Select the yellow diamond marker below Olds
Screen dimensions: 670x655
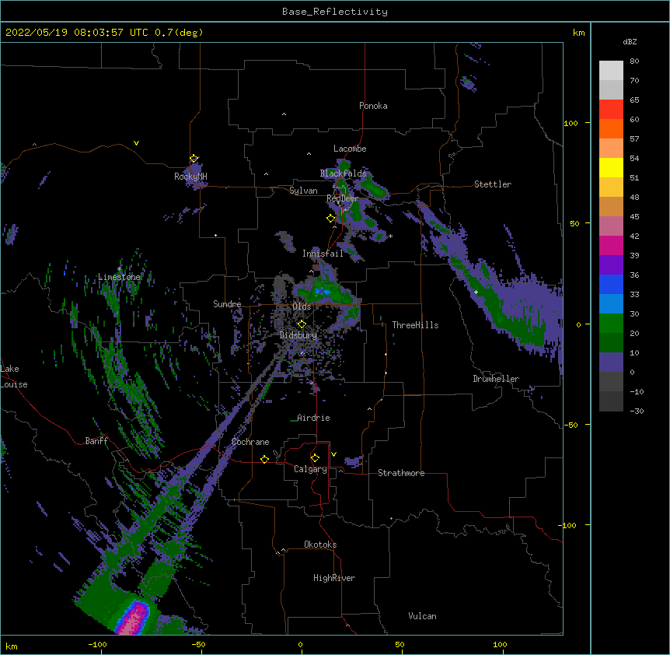[302, 324]
